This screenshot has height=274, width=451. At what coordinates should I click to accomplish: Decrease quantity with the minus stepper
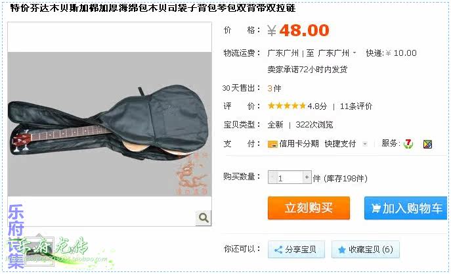point(272,177)
